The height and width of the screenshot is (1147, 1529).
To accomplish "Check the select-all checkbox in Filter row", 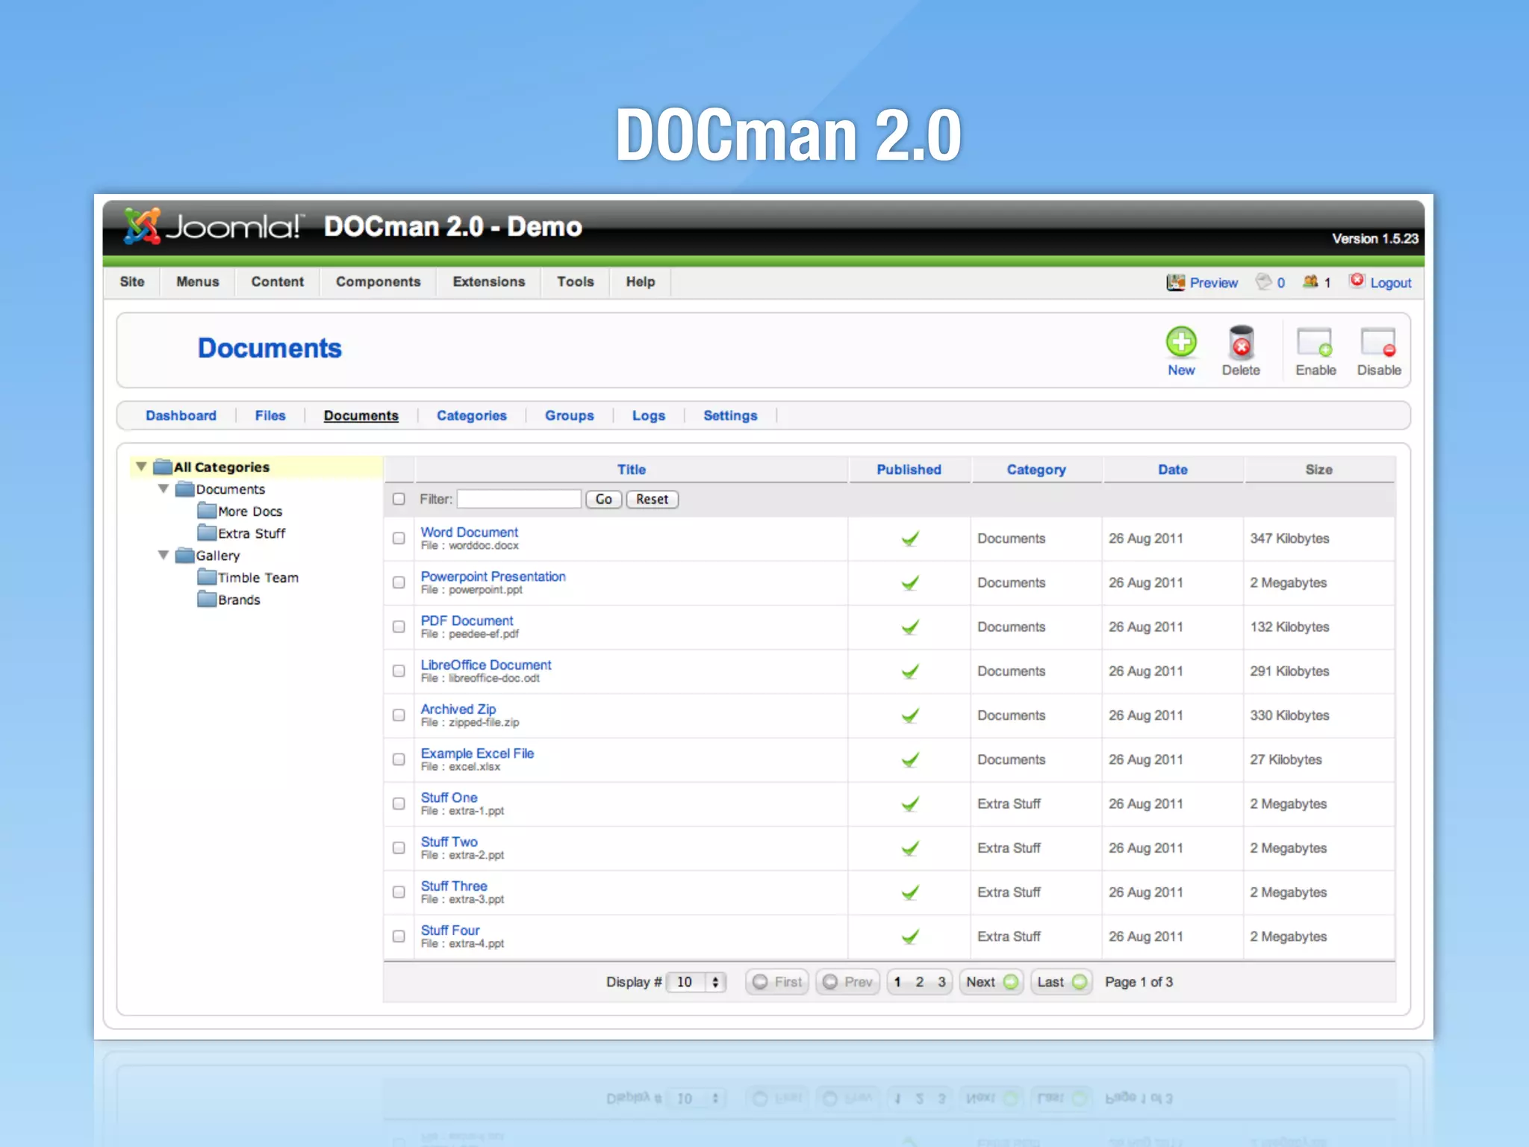I will tap(399, 499).
